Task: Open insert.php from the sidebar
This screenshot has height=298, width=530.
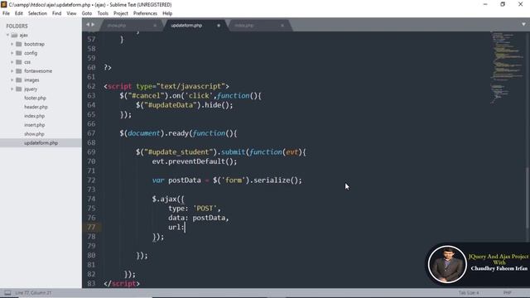Action: point(35,125)
